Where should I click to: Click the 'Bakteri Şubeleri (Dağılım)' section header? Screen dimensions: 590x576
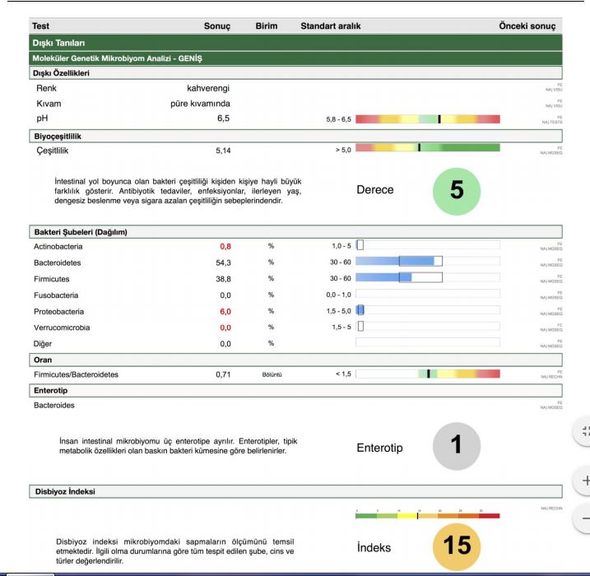click(x=295, y=232)
